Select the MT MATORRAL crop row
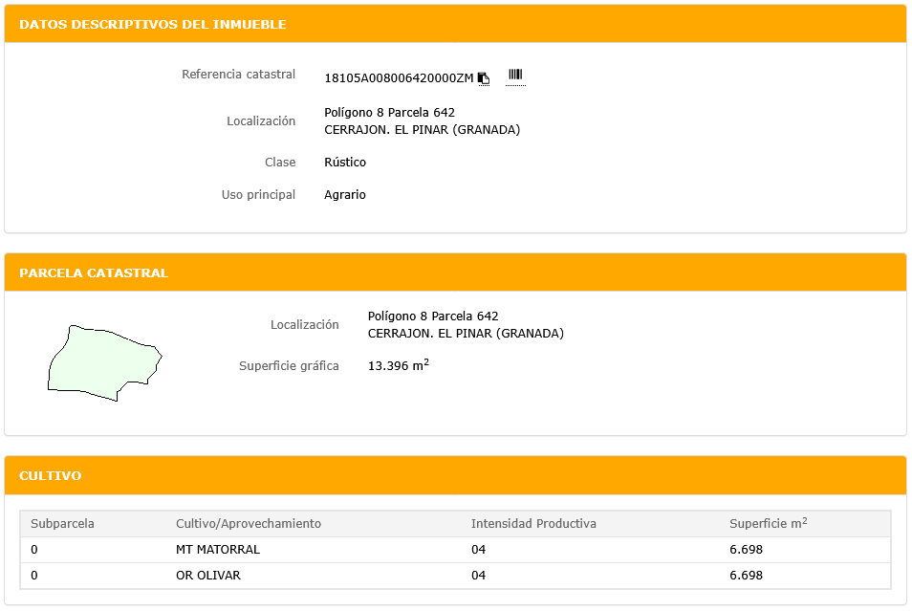Image resolution: width=912 pixels, height=611 pixels. click(218, 550)
